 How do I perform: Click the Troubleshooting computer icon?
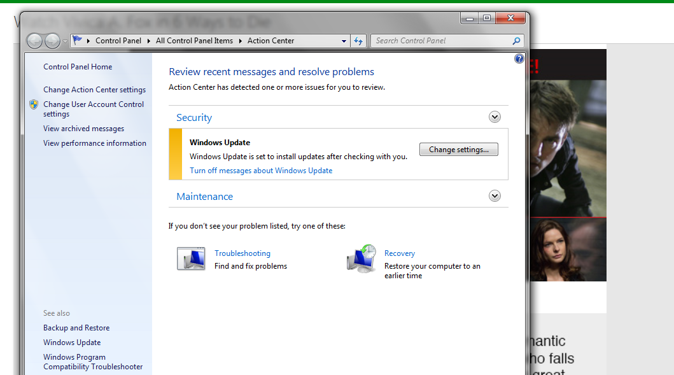[x=191, y=258]
